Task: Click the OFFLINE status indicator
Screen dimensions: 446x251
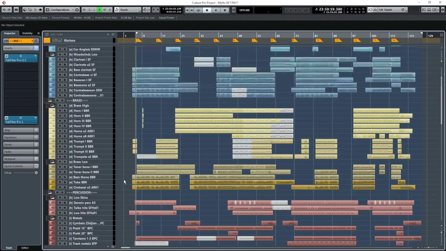Action: coord(245,10)
